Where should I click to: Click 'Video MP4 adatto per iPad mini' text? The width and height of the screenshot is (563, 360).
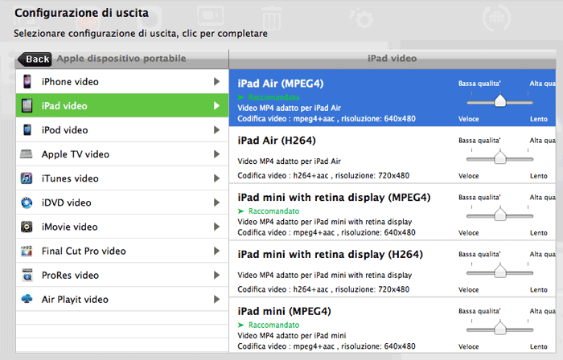pyautogui.click(x=291, y=336)
